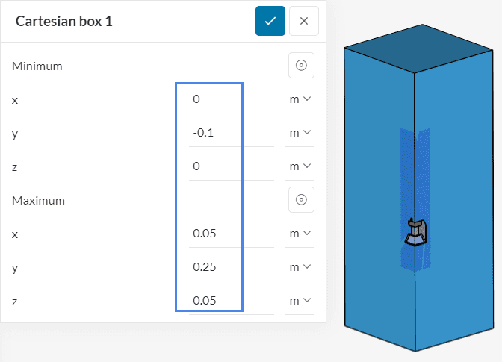502x362 pixels.
Task: Click the Minimum point picker target icon
Action: pos(301,66)
